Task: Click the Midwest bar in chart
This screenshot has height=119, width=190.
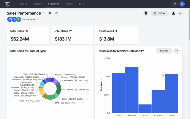Action: point(132,89)
